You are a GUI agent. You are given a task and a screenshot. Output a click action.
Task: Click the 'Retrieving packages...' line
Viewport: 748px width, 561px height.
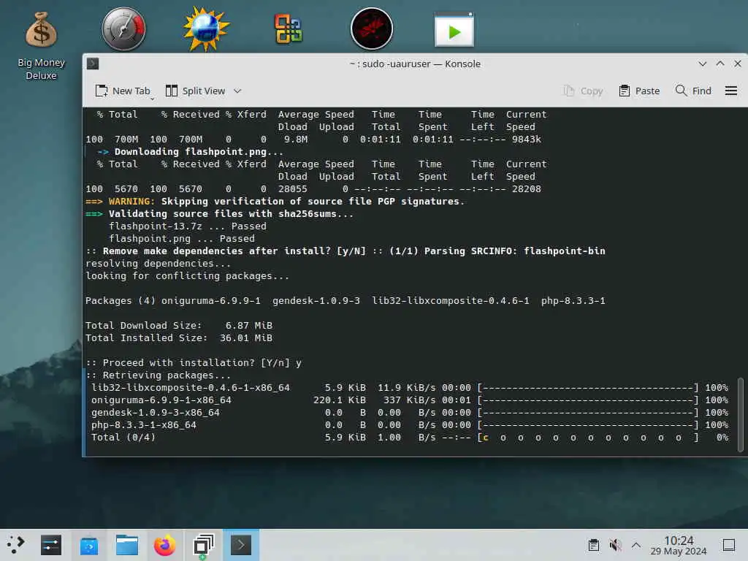pos(159,375)
